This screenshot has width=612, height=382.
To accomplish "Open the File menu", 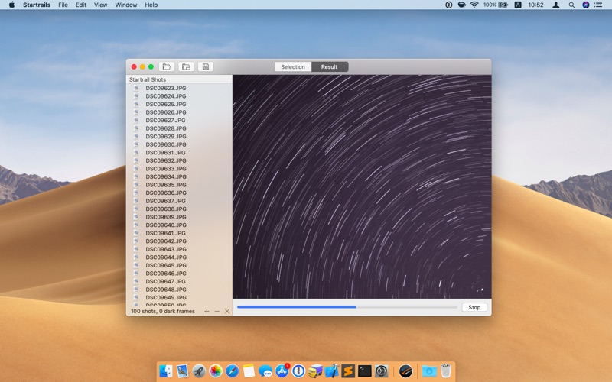I will (x=63, y=5).
